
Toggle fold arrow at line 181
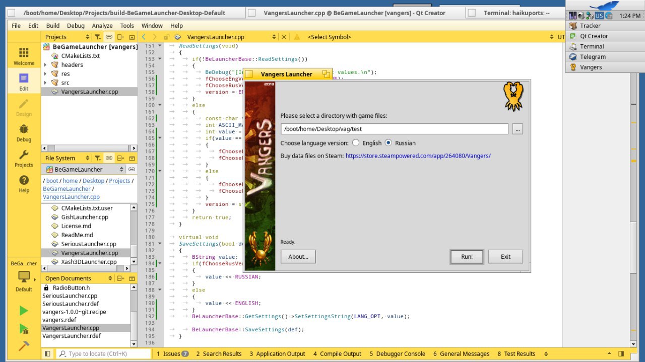[x=160, y=244]
